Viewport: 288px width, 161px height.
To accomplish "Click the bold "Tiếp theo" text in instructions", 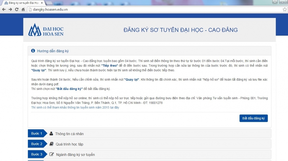I will coord(110,65).
